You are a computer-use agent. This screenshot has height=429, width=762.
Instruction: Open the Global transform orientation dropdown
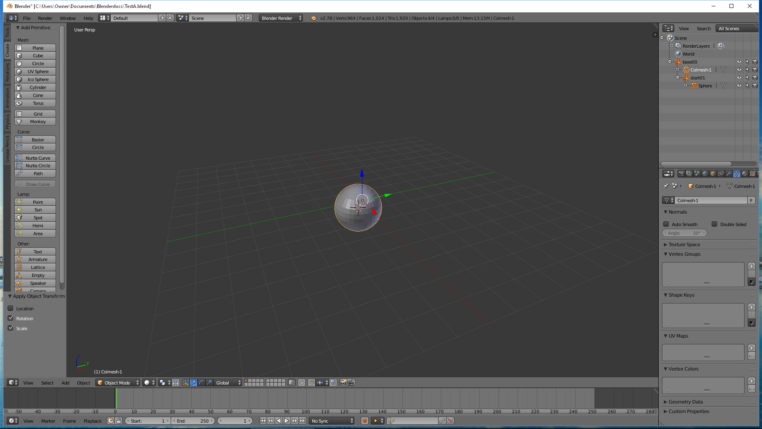(x=228, y=383)
